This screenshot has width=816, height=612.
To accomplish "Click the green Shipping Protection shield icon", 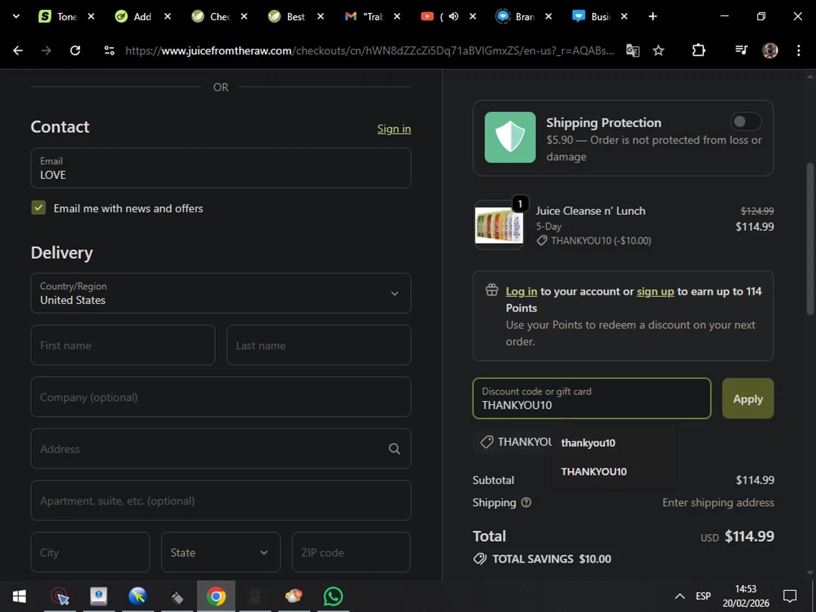I will (510, 137).
